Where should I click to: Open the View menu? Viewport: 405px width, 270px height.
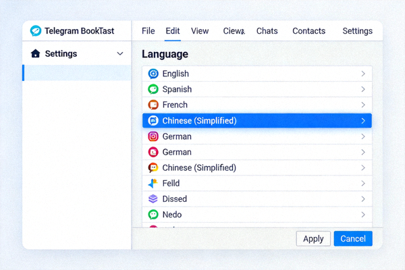pyautogui.click(x=200, y=31)
